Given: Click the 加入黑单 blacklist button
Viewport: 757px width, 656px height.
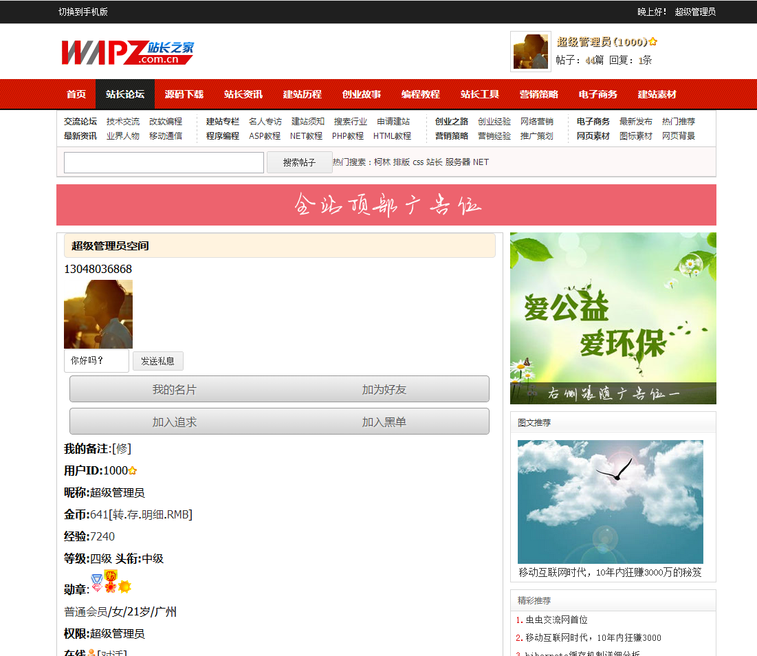Looking at the screenshot, I should [x=384, y=422].
